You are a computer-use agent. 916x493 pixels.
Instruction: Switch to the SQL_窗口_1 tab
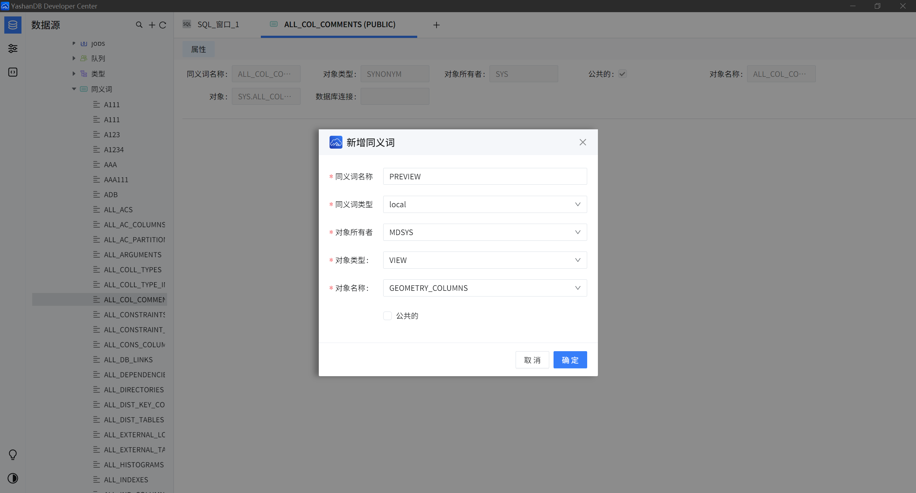[218, 25]
